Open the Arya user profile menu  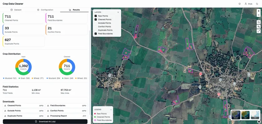249,4
